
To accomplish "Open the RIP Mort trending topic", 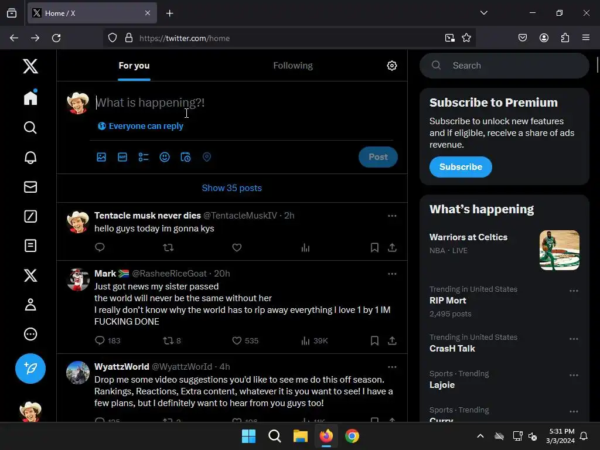I will [x=448, y=301].
